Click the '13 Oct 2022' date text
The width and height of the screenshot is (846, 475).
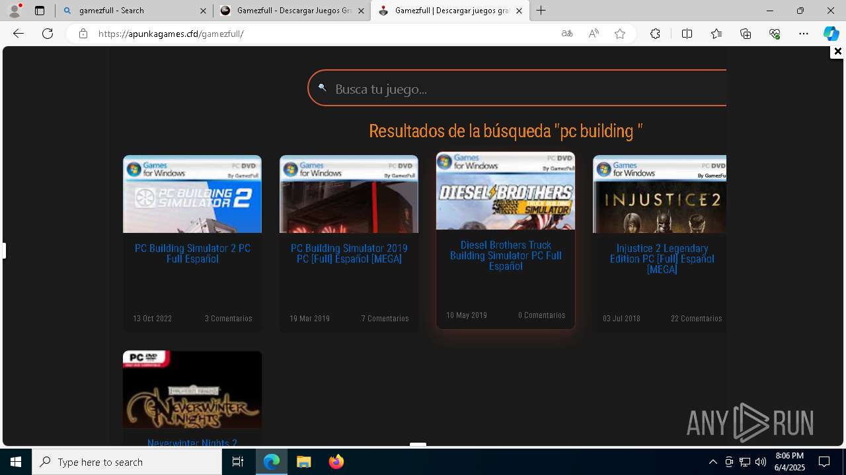click(x=152, y=319)
